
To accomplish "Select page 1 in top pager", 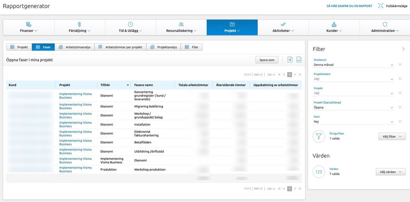I will (289, 74).
